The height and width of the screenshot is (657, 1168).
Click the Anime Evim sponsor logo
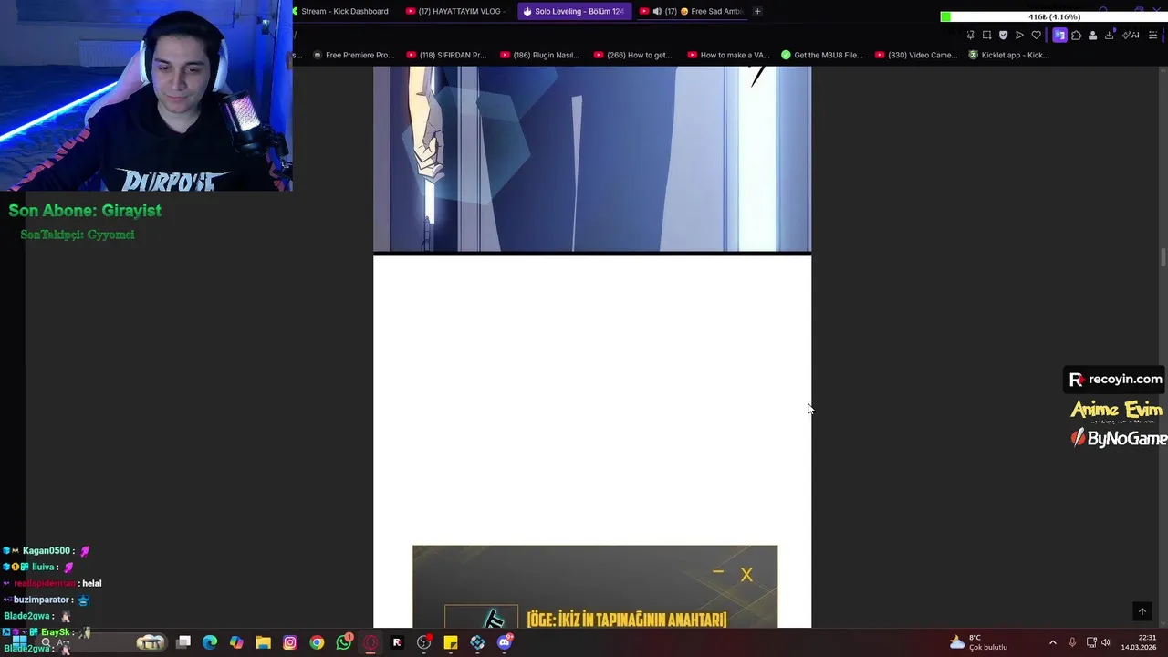click(x=1116, y=411)
